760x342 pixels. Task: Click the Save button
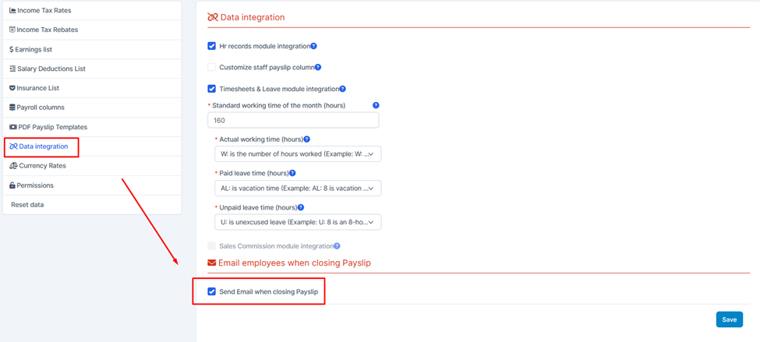(x=730, y=319)
